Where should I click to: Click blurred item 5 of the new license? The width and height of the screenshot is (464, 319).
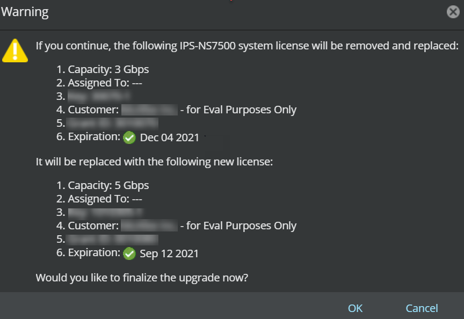[112, 239]
